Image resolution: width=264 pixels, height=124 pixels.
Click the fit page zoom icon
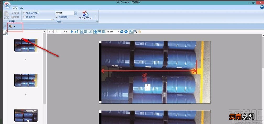95,32
